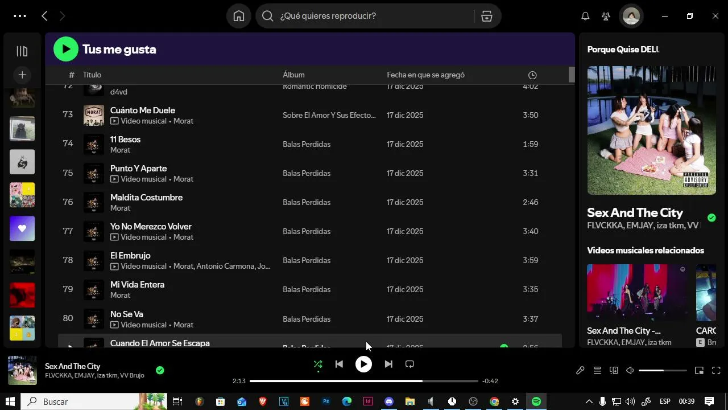The image size is (728, 410).
Task: Sort by the Título column header
Action: pyautogui.click(x=92, y=75)
